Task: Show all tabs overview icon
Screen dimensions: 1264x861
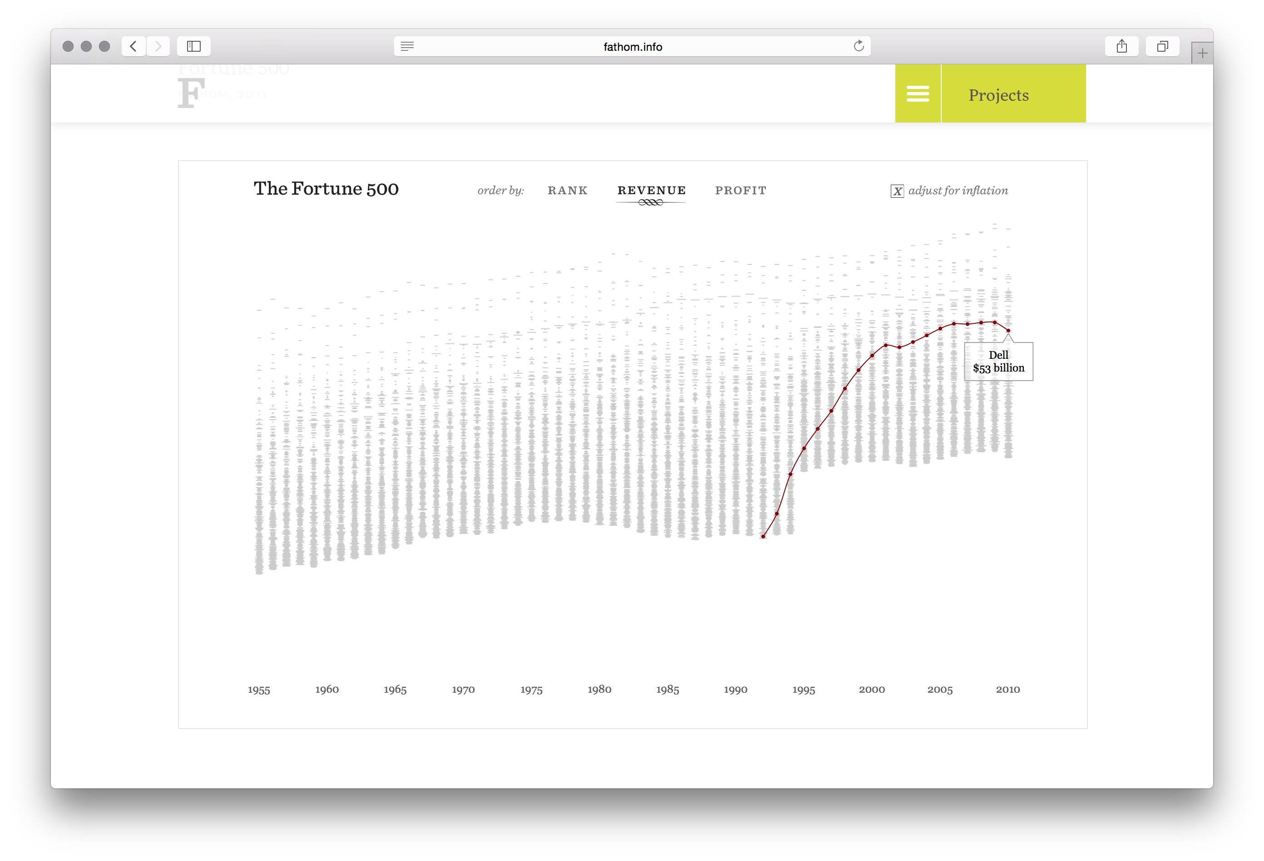Action: click(x=1162, y=47)
